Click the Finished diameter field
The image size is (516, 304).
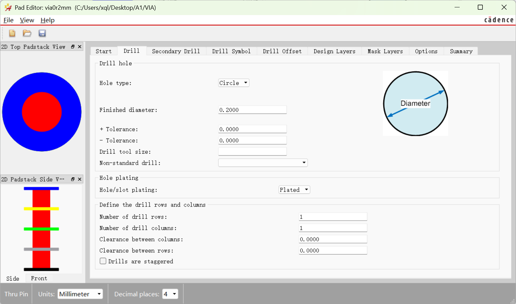tap(252, 110)
